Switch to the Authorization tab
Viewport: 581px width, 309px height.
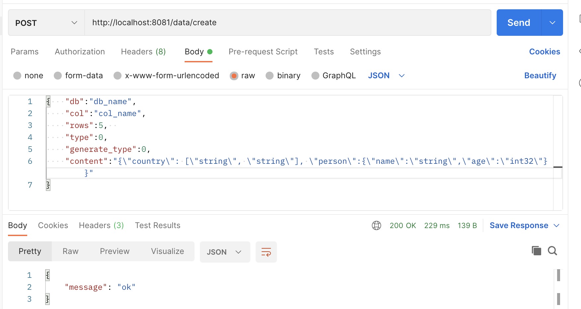(x=80, y=52)
